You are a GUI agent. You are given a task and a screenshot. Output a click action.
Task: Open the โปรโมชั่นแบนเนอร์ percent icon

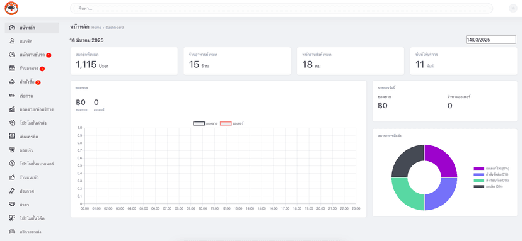[x=13, y=164]
